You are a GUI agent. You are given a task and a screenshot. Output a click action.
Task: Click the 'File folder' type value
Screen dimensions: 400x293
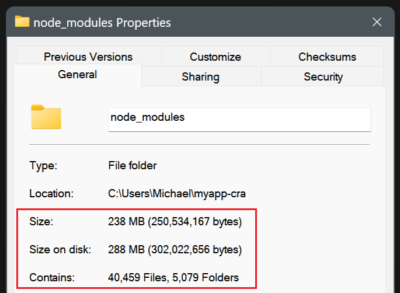click(132, 166)
